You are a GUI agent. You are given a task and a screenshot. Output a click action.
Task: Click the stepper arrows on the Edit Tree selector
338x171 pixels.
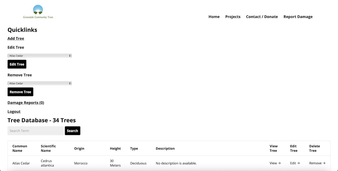pos(70,56)
